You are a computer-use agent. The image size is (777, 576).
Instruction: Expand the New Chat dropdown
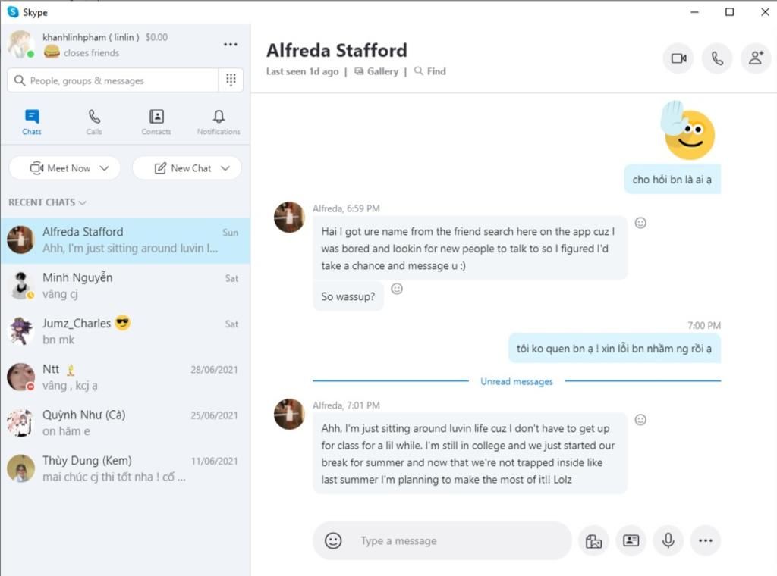(x=225, y=168)
